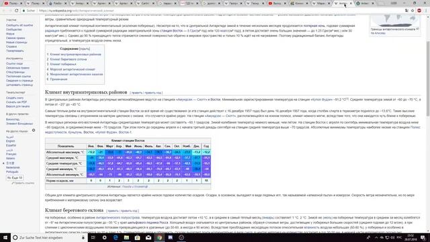Click править код next to Климат берегового склона
The height and width of the screenshot is (242, 430).
click(x=129, y=210)
